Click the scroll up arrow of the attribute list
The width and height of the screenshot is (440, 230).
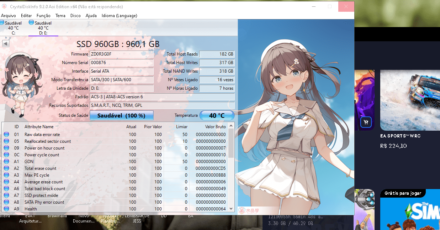[231, 126]
